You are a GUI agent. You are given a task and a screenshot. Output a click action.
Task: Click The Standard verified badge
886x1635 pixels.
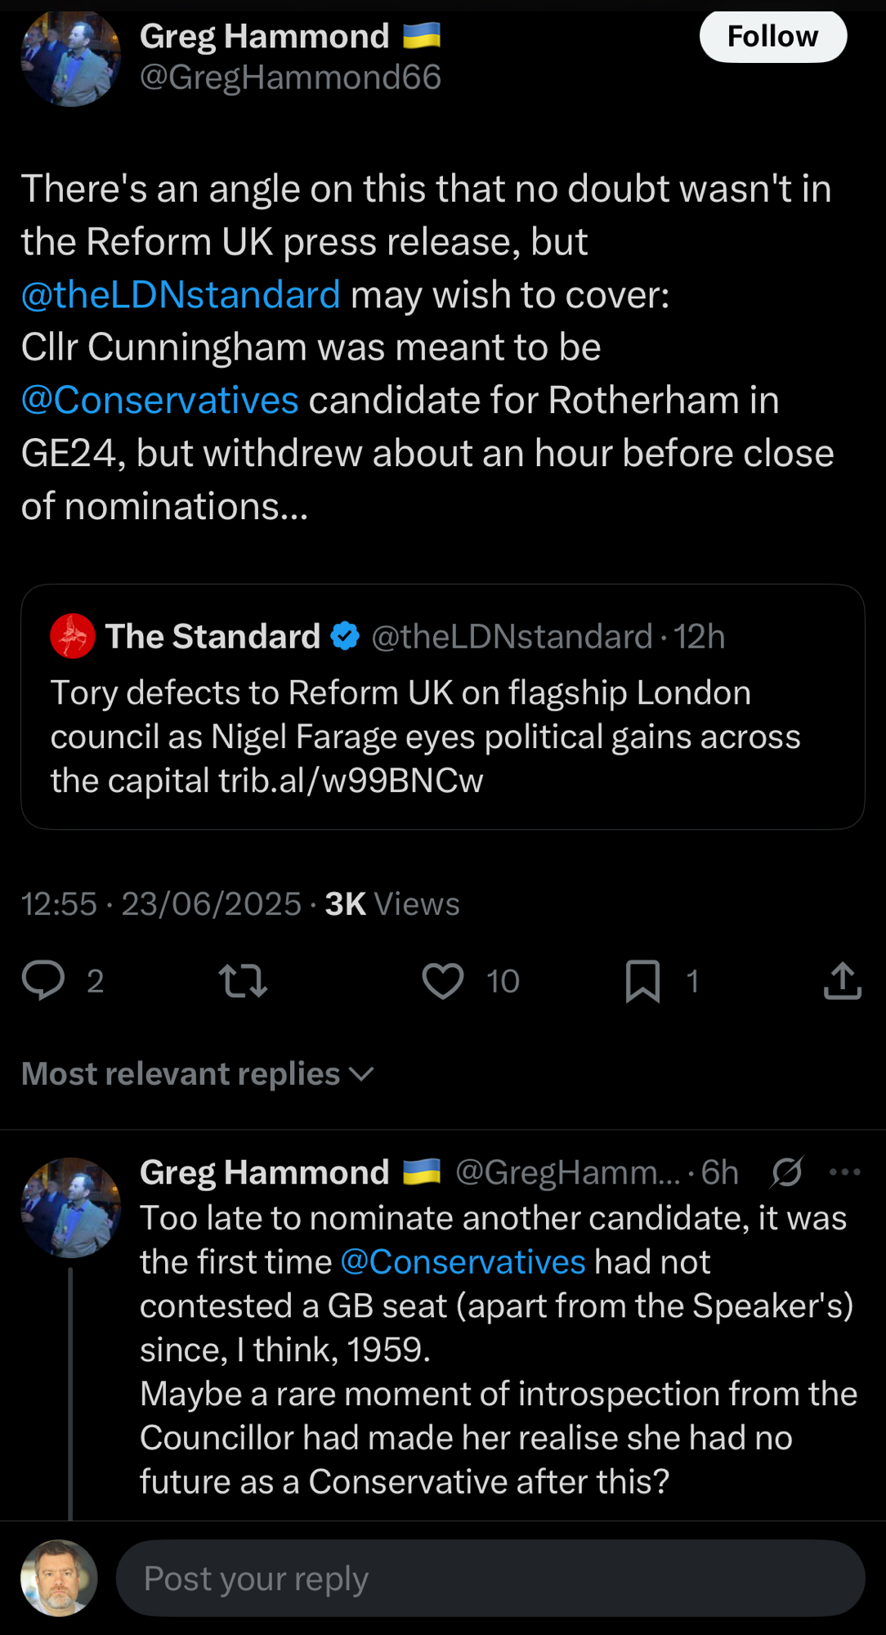346,636
